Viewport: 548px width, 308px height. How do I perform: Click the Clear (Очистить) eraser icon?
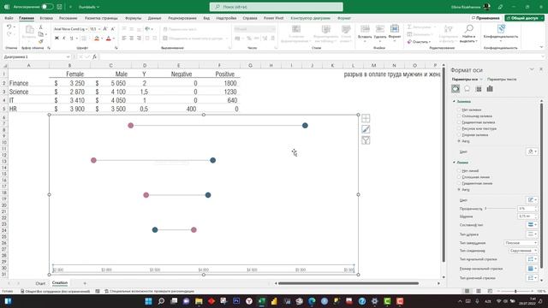(x=409, y=42)
